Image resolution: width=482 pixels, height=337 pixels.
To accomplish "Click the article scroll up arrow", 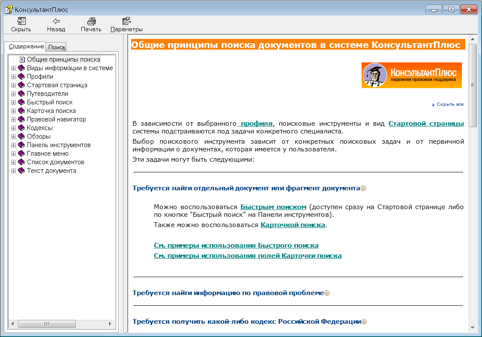I will pyautogui.click(x=473, y=39).
